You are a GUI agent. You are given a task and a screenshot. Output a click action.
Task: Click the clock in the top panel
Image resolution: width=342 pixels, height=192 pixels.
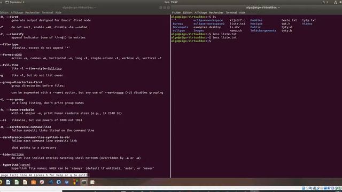click(x=171, y=2)
